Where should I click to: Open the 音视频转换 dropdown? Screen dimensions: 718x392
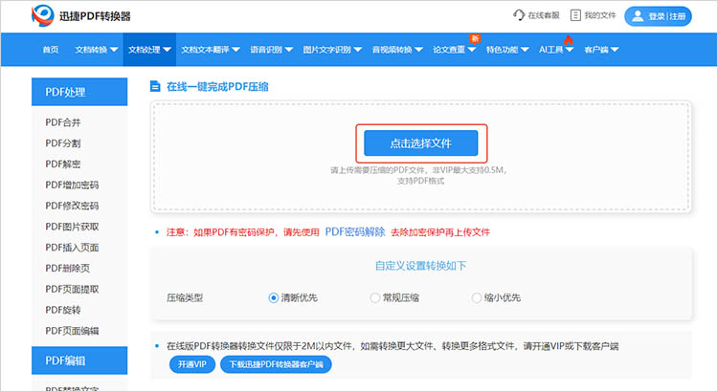point(397,50)
